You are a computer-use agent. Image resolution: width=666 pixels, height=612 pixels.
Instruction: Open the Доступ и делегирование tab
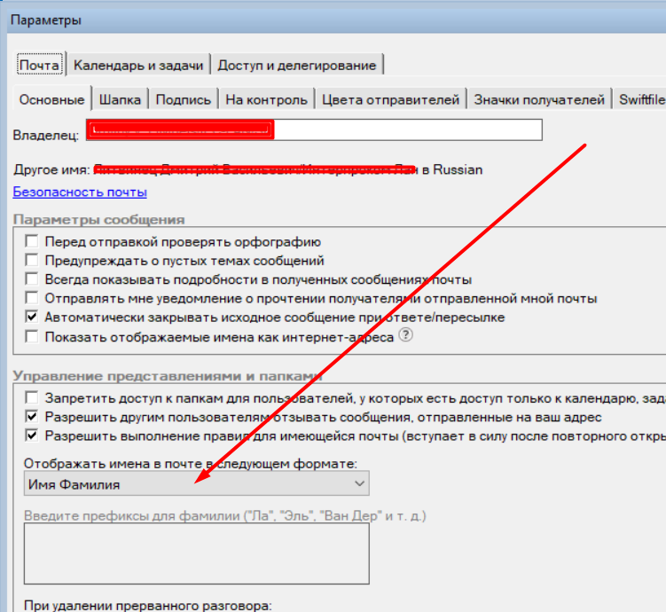pyautogui.click(x=297, y=65)
